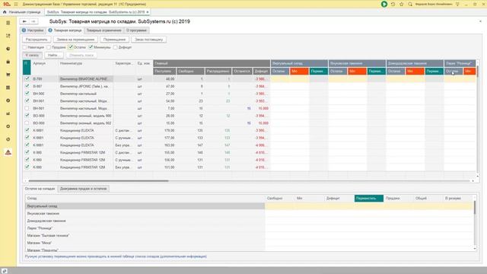Select the Остатки на складах bottom tab
487x274 pixels.
point(40,189)
